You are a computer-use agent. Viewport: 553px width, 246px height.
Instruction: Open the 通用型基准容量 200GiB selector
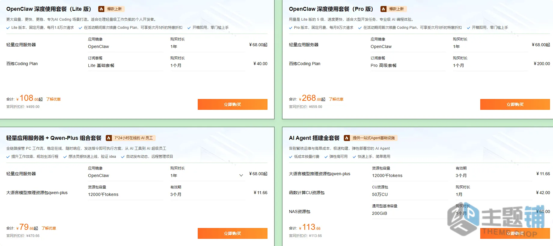[x=410, y=213]
